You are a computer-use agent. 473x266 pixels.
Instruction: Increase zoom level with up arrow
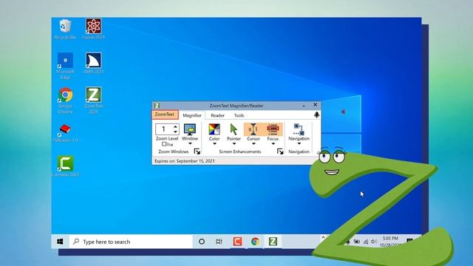pyautogui.click(x=175, y=127)
